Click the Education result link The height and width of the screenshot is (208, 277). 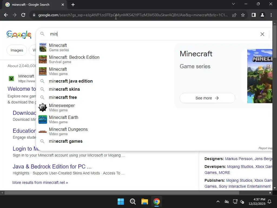pyautogui.click(x=24, y=131)
